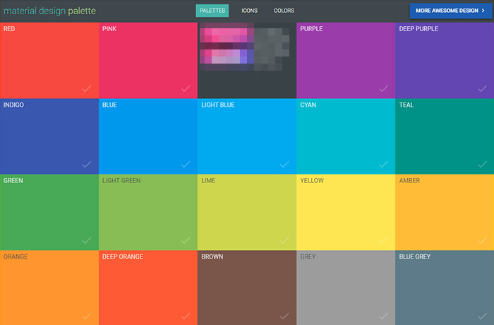
Task: Click the checkmark on the Grey tile
Action: [x=383, y=316]
